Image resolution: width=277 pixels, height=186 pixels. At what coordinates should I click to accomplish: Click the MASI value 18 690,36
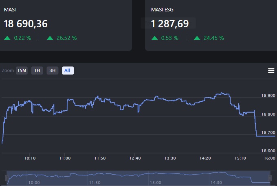26,24
